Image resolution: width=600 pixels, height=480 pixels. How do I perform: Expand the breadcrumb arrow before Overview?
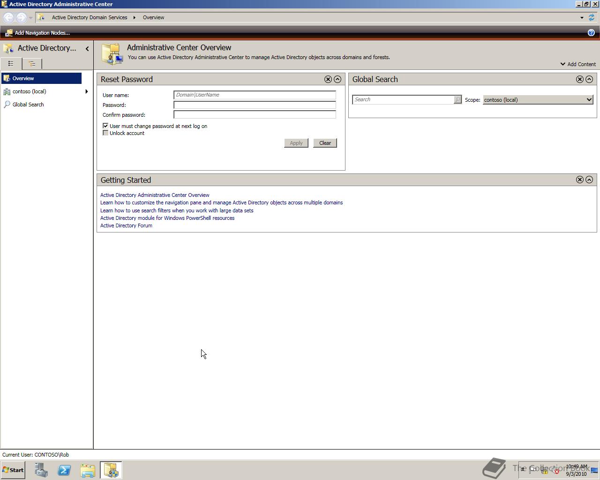[x=134, y=17]
